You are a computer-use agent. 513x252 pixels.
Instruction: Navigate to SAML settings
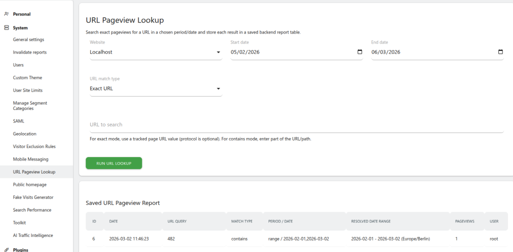(x=19, y=121)
